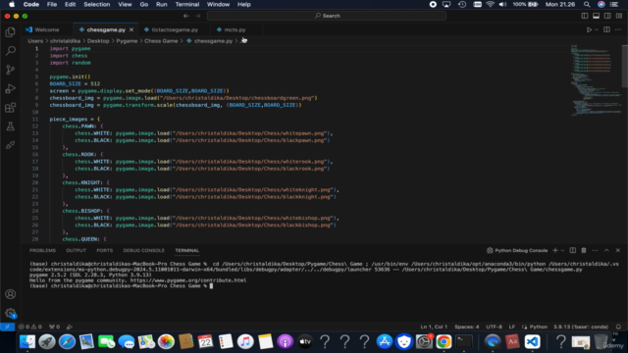The height and width of the screenshot is (353, 628).
Task: Kill the terminal with the trash icon
Action: coord(584,251)
